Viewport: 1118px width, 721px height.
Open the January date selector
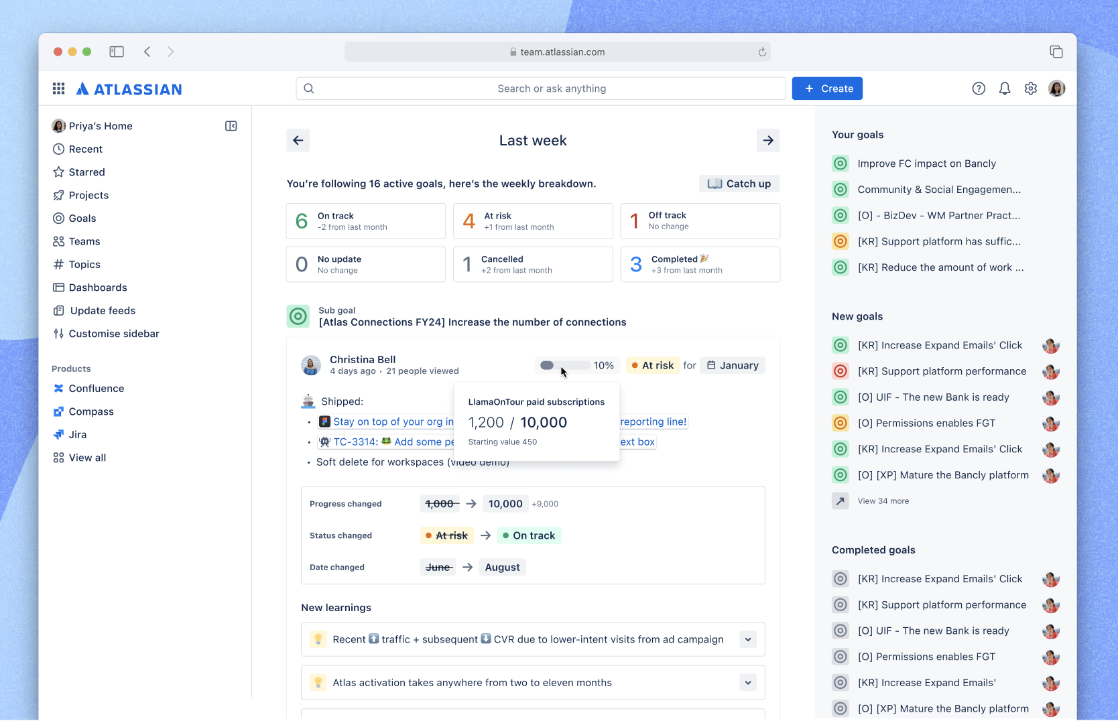tap(733, 365)
